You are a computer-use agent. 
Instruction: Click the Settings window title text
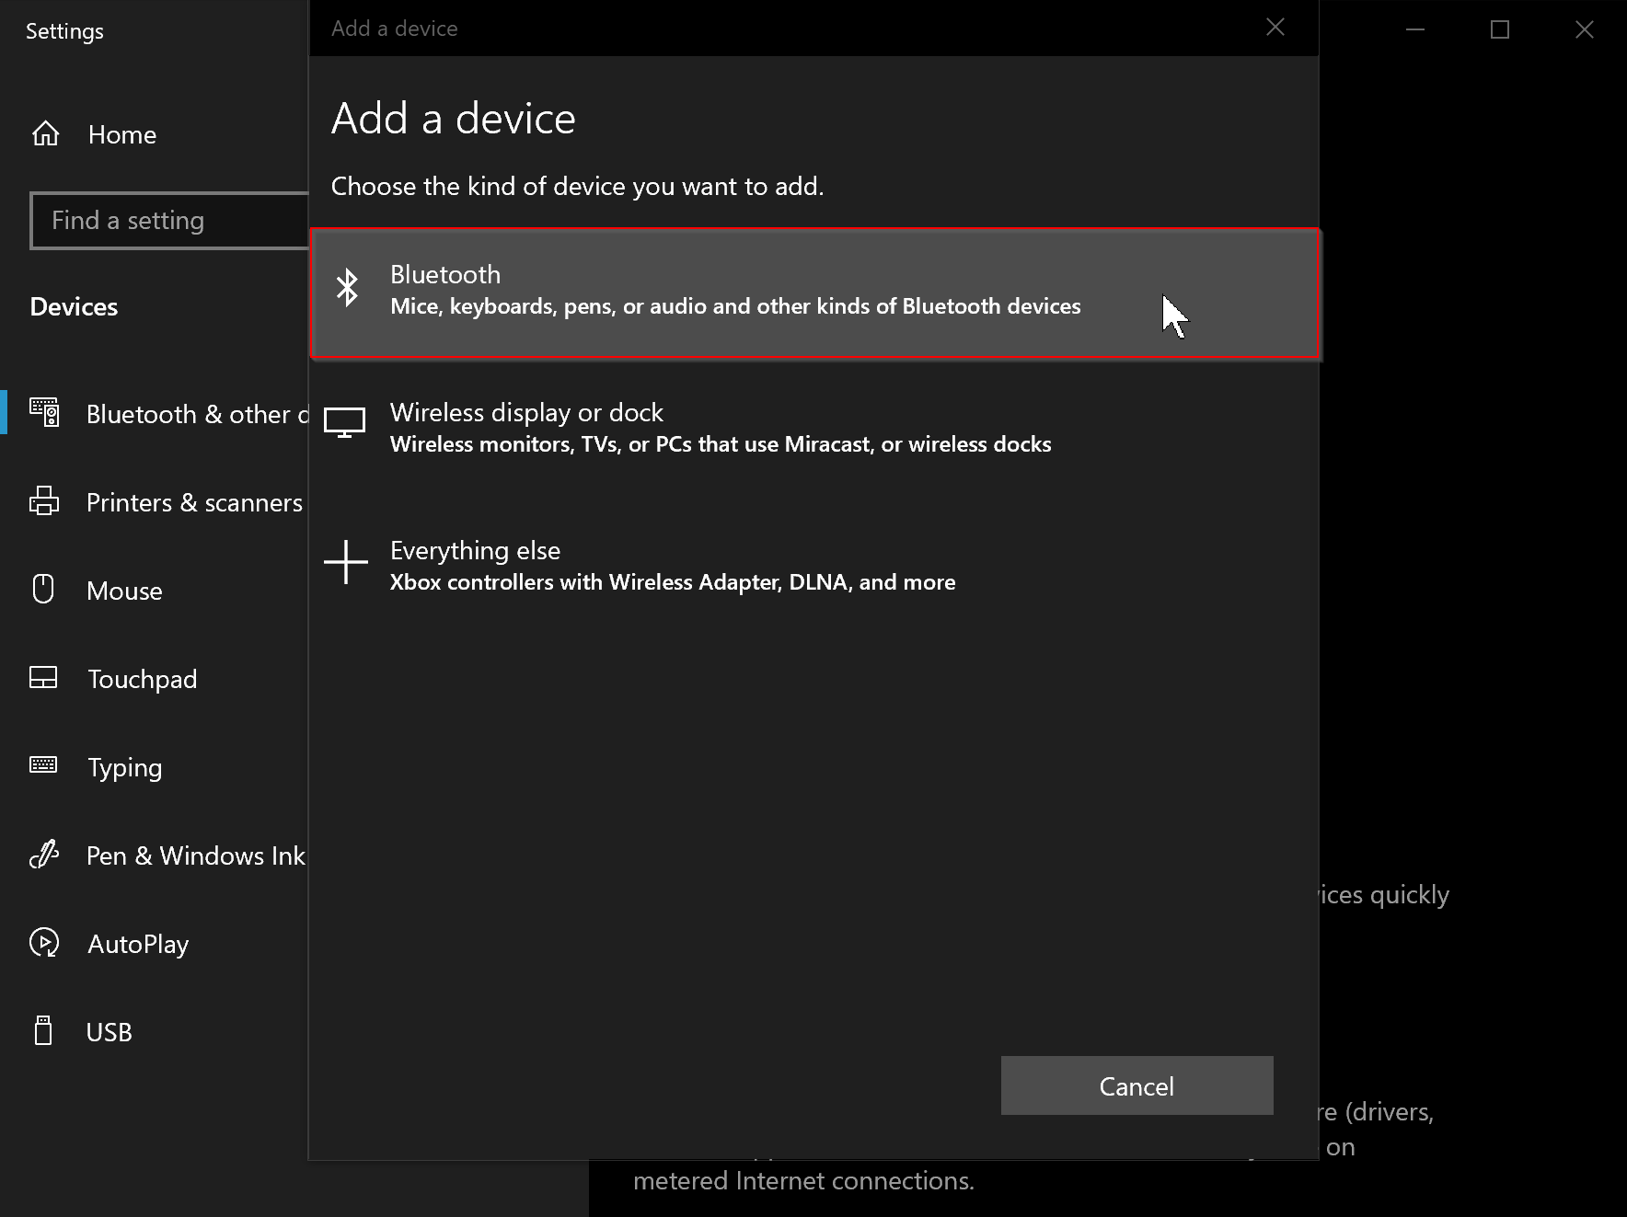[64, 31]
